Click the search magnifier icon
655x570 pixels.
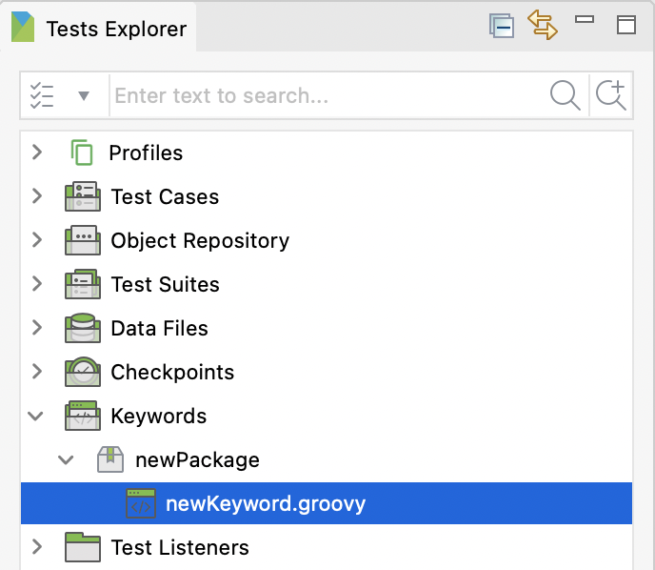[565, 95]
